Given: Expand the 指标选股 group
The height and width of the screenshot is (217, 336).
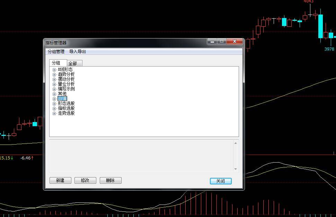Looking at the screenshot, I should click(54, 108).
